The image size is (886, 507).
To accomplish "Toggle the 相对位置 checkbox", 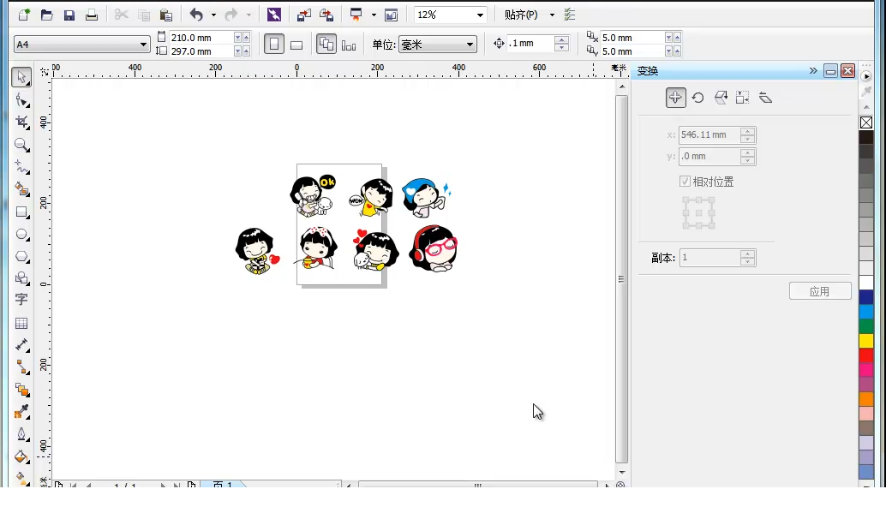I will [685, 182].
